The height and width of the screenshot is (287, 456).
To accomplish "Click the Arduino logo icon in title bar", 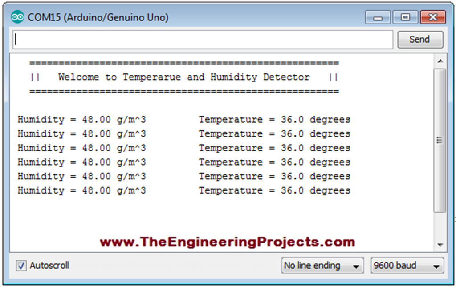I will point(17,17).
